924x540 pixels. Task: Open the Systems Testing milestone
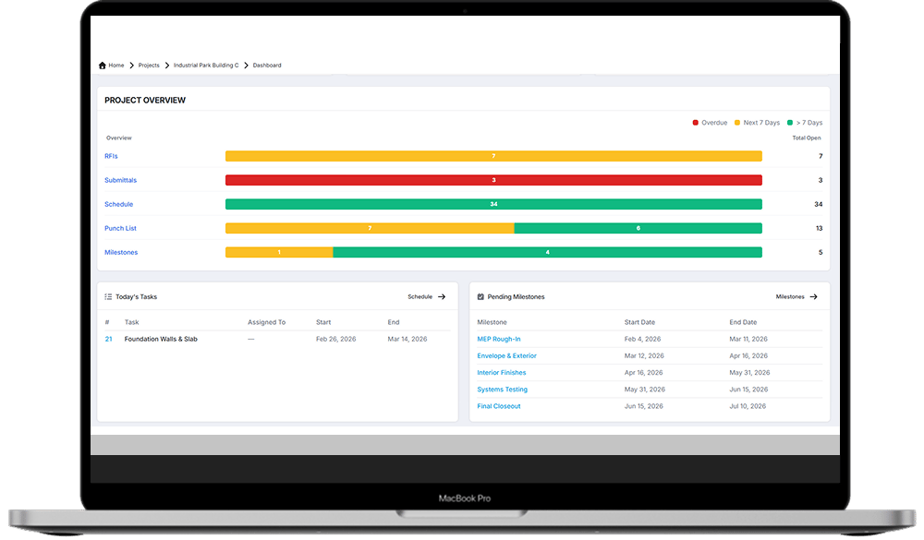click(x=502, y=390)
